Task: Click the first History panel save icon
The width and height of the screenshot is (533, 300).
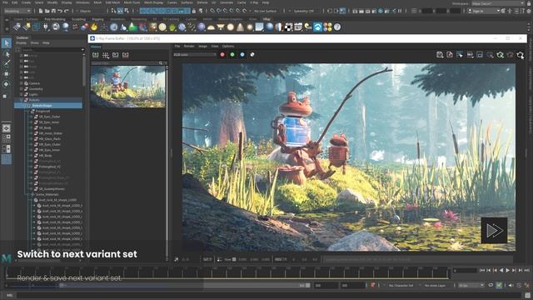Action: point(96,55)
